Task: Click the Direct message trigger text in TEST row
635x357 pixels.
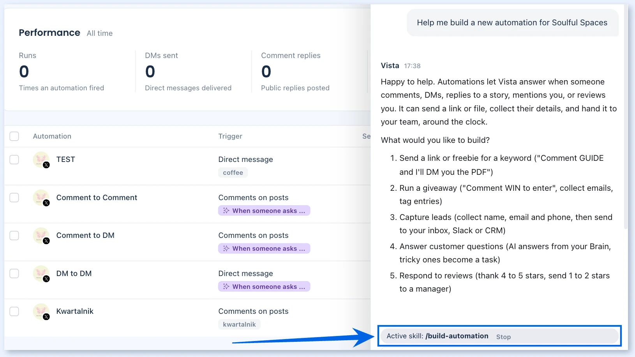Action: coord(245,160)
